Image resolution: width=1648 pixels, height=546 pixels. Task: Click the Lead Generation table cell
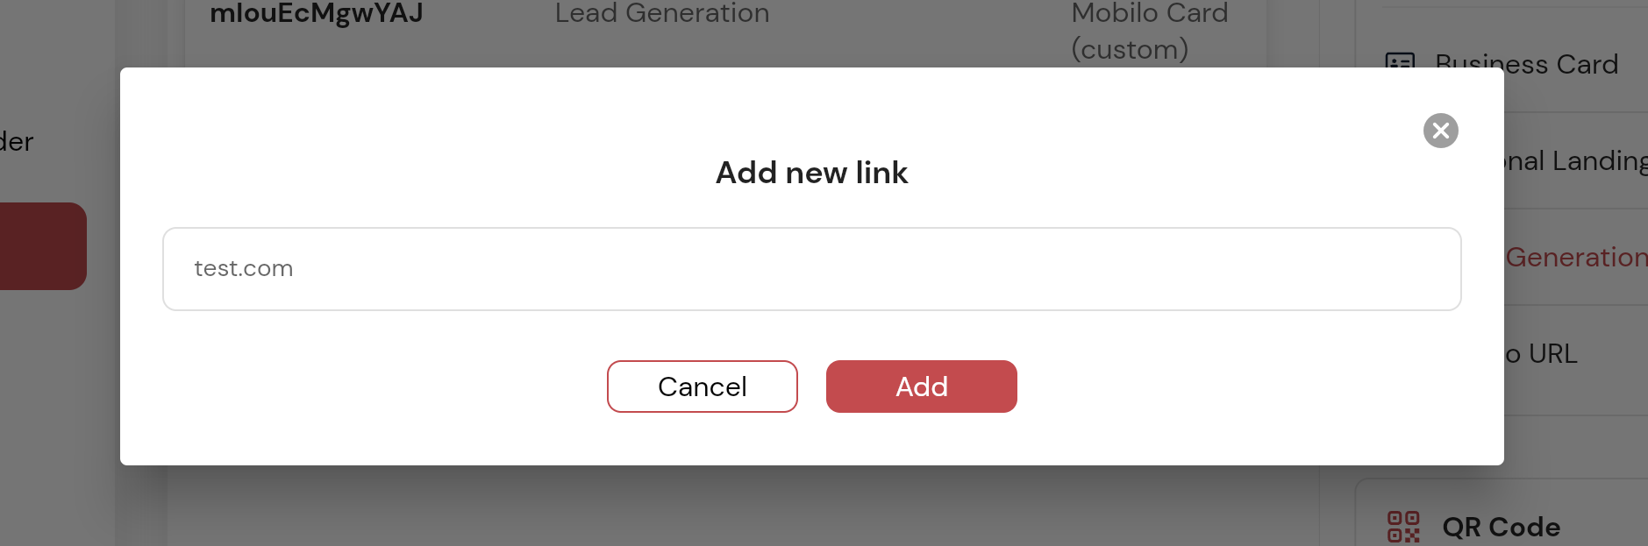[662, 13]
